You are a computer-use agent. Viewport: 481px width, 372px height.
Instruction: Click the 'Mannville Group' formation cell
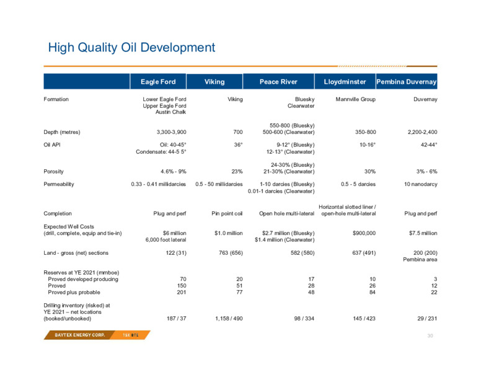tap(356, 99)
